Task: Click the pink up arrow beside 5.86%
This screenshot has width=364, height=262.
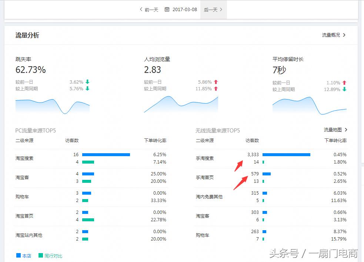Action: point(215,82)
